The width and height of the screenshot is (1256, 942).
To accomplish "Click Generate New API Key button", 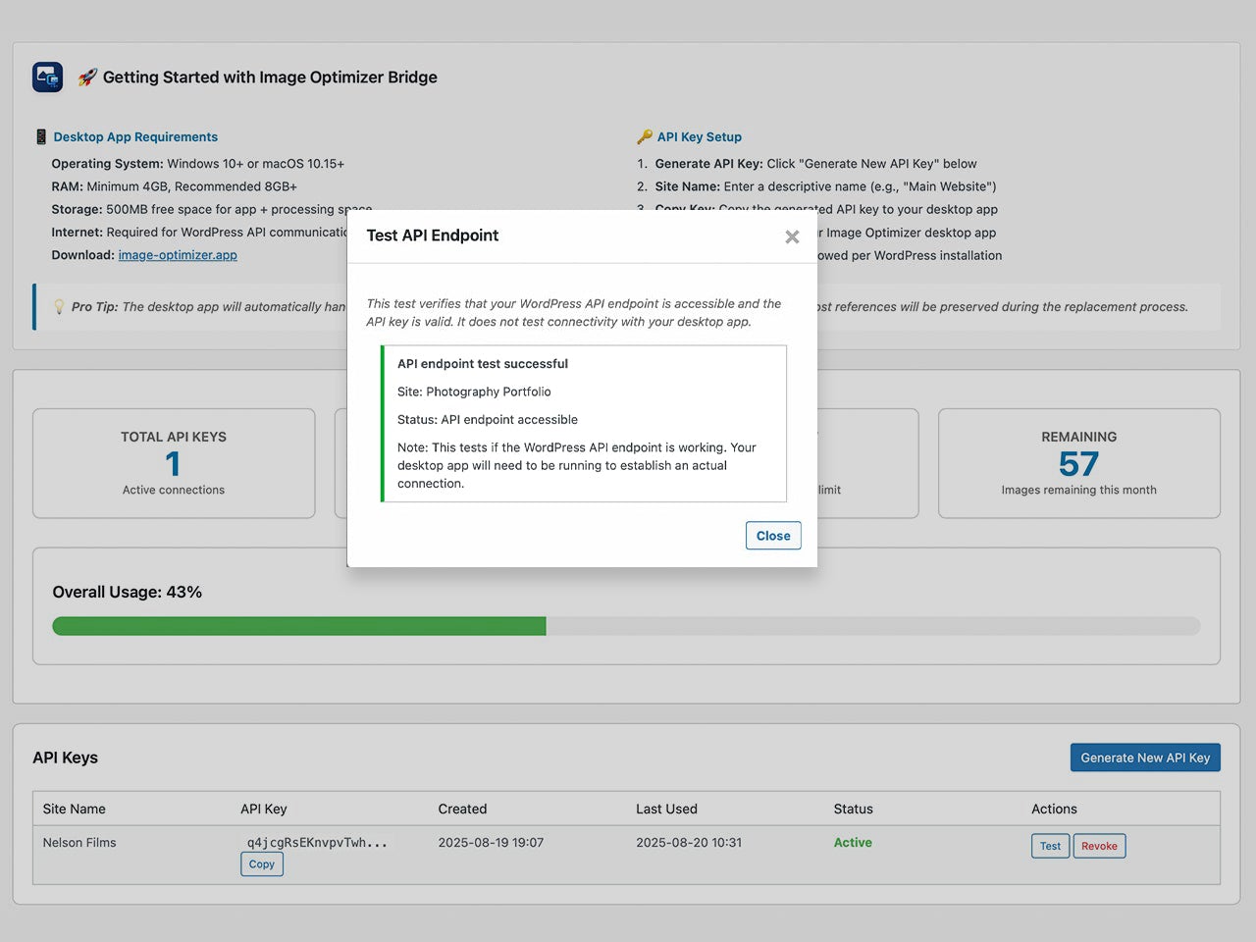I will click(1145, 758).
